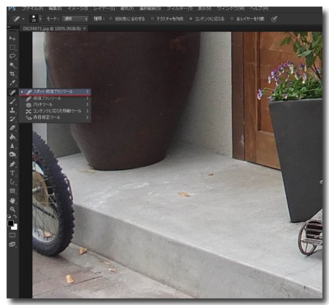Select the Move tool
This screenshot has height=305, width=329.
point(12,38)
